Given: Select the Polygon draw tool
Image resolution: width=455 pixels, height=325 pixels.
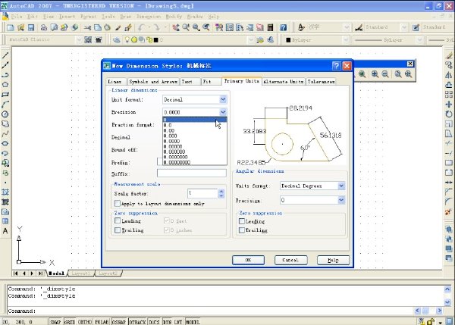Looking at the screenshot, I should (x=5, y=84).
